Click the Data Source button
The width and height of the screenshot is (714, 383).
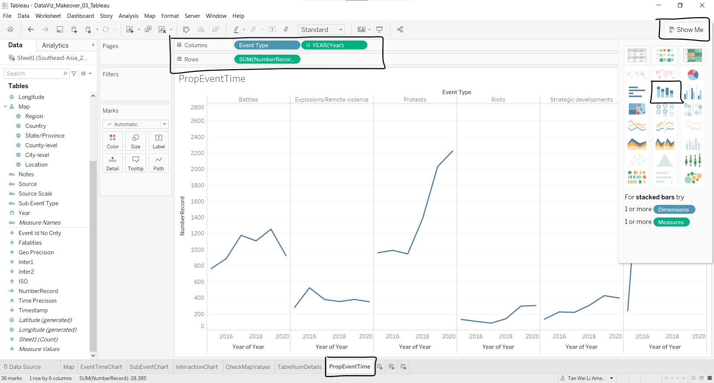coord(22,367)
